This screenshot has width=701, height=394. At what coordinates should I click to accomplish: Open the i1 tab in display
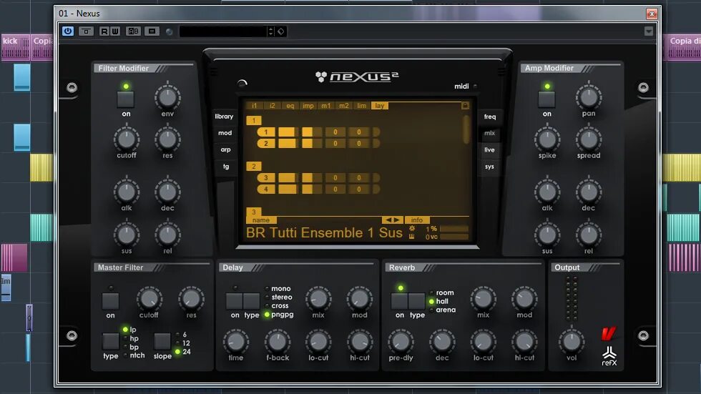pos(255,106)
